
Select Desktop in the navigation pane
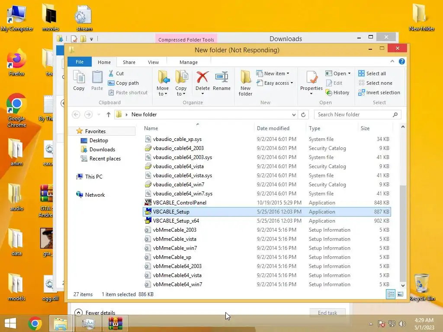[94, 140]
